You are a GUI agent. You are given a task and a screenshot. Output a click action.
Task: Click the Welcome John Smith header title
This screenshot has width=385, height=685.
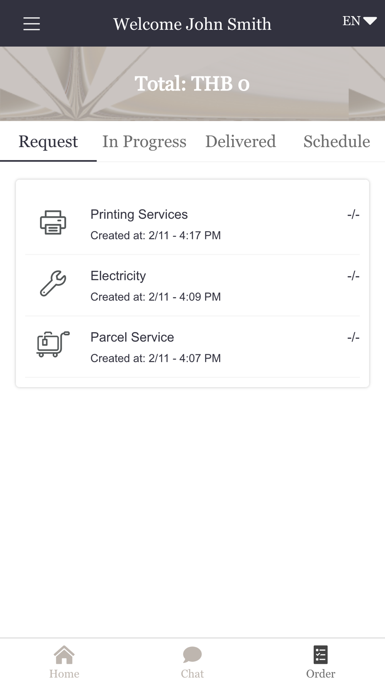(x=192, y=24)
